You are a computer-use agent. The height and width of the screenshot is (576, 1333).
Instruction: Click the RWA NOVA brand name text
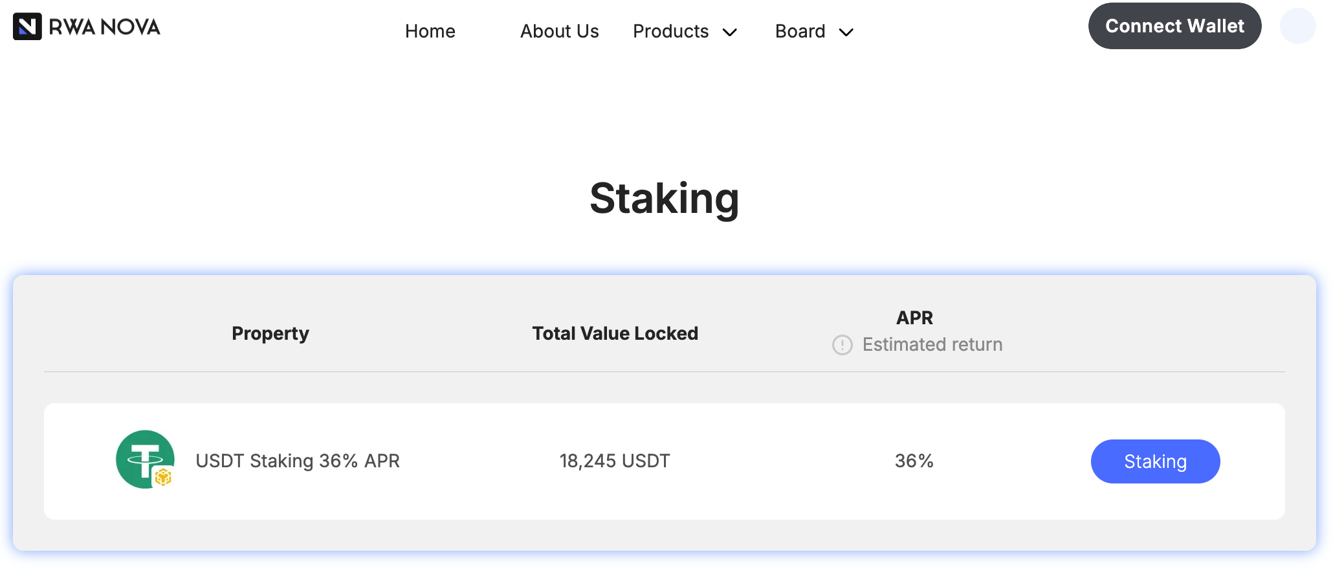pyautogui.click(x=105, y=27)
